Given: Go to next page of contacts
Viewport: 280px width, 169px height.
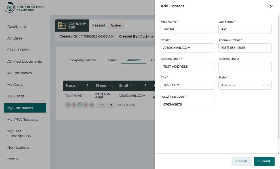Looking at the screenshot, I should coord(86,105).
